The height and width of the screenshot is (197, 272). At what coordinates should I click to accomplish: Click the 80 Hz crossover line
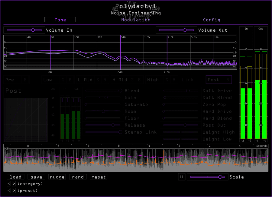(50, 52)
